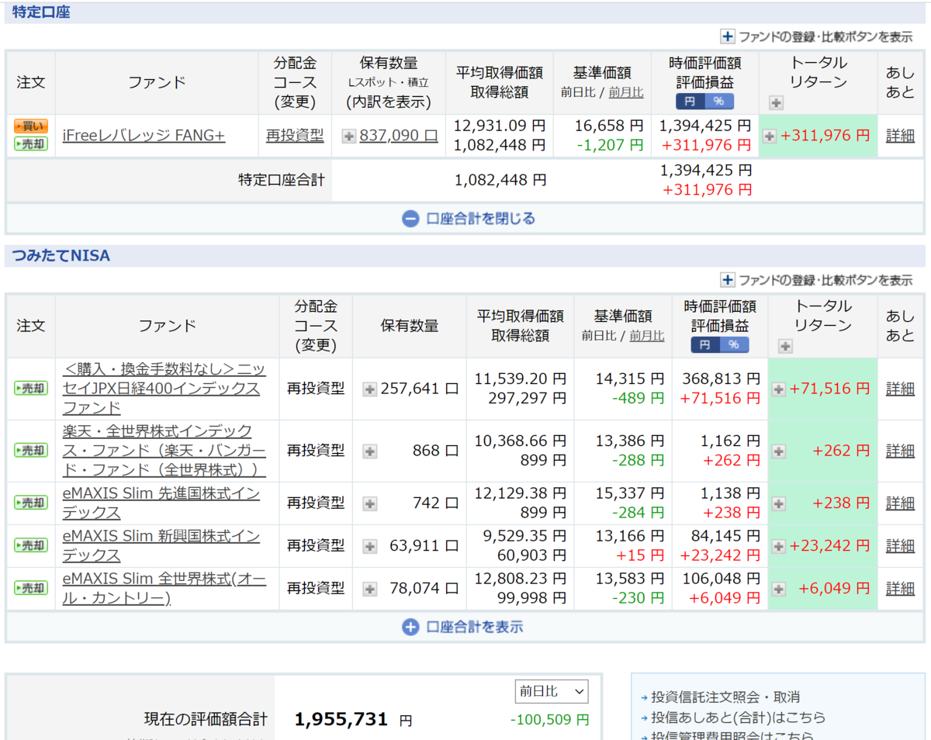Viewport: 931px width, 740px height.
Task: Open 詳細 link for eMAXIS Slim 新興国株式 row
Action: (900, 545)
